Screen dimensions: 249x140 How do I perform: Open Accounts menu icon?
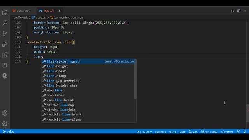point(5,113)
